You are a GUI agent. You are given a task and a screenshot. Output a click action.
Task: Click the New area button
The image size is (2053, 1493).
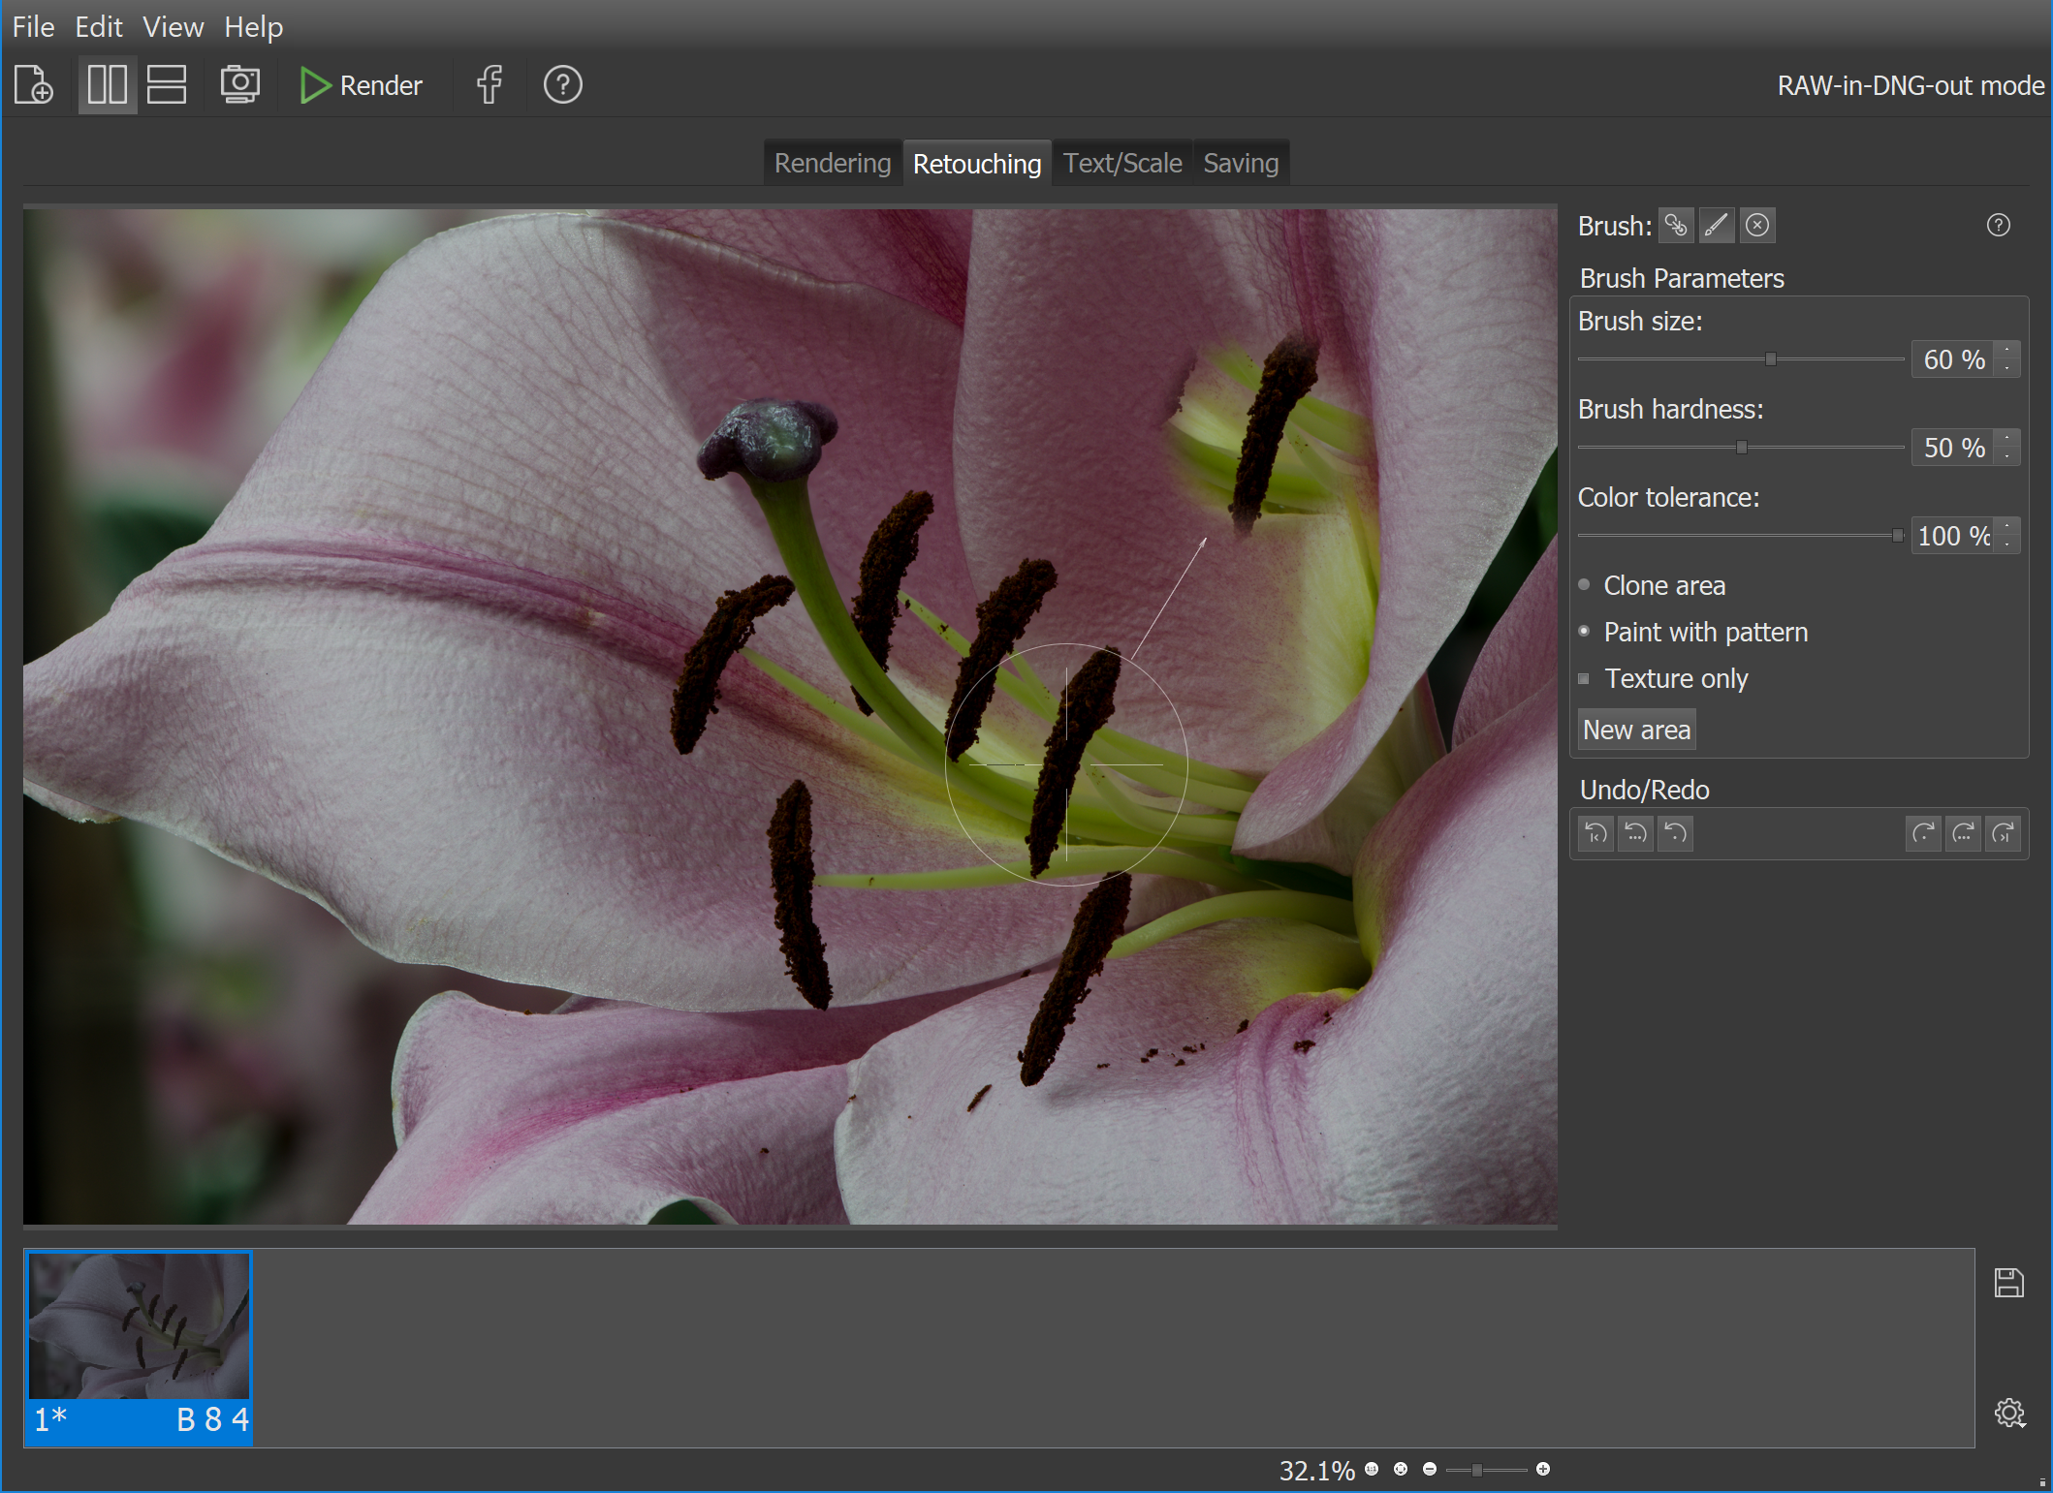(x=1636, y=730)
